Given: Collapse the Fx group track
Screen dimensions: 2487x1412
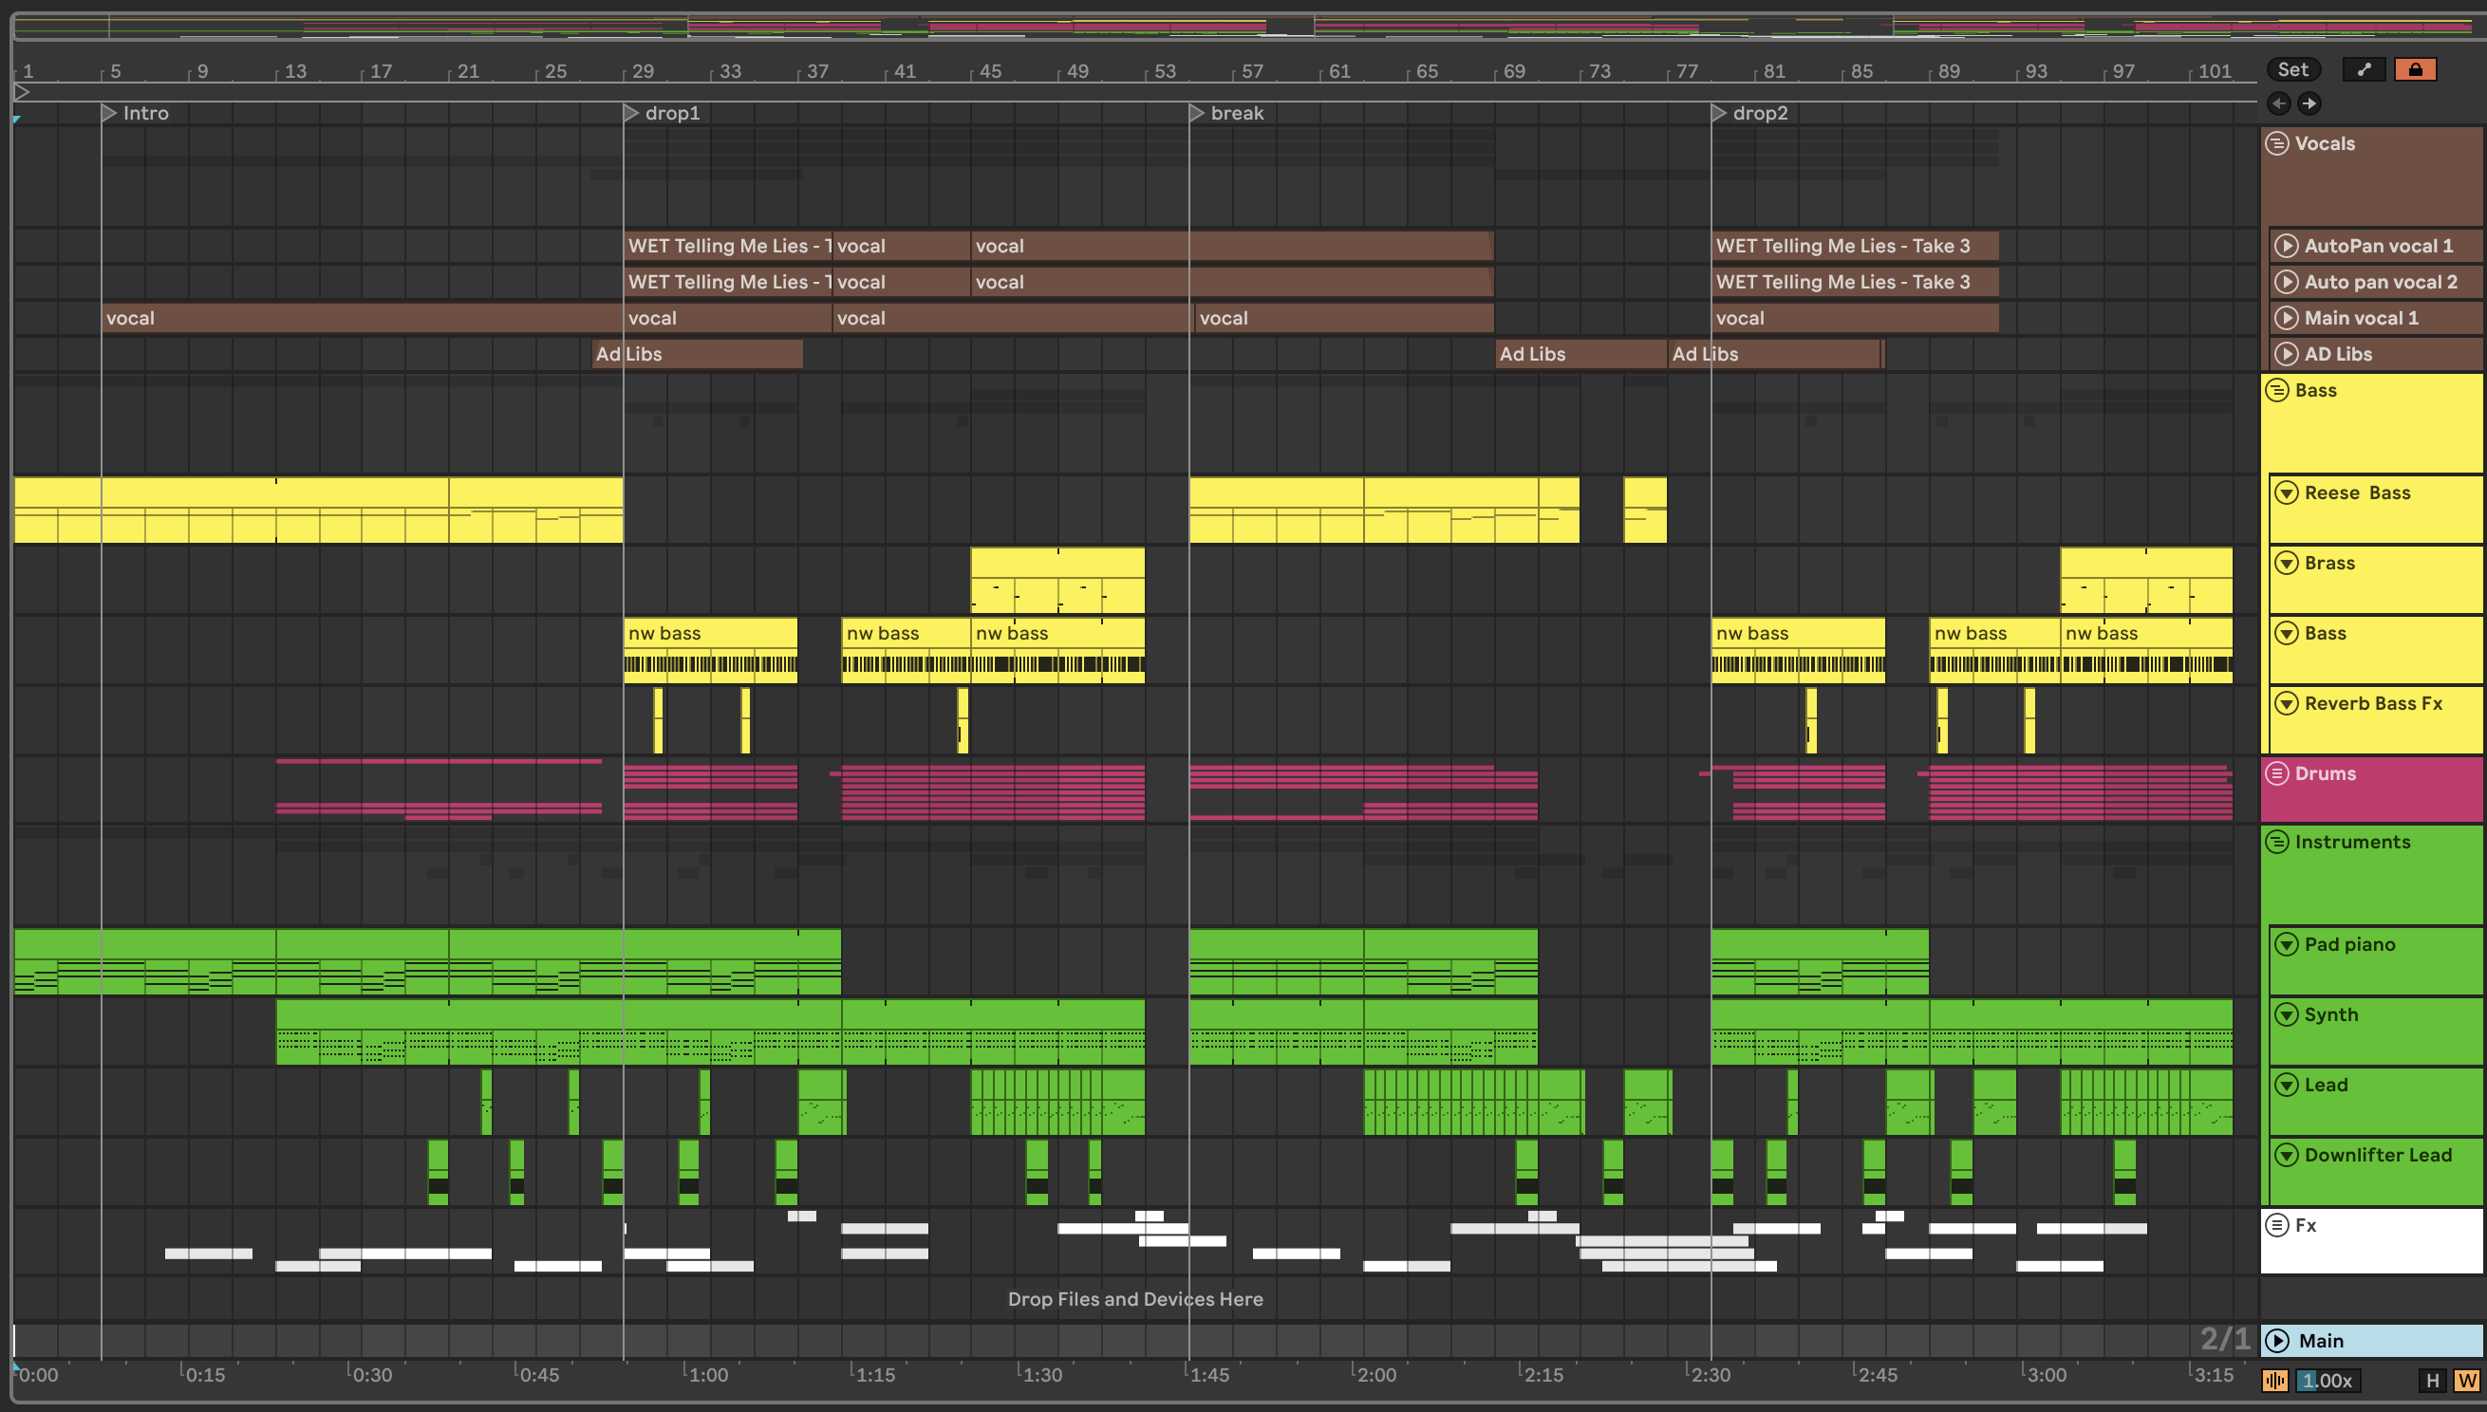Looking at the screenshot, I should click(2277, 1225).
